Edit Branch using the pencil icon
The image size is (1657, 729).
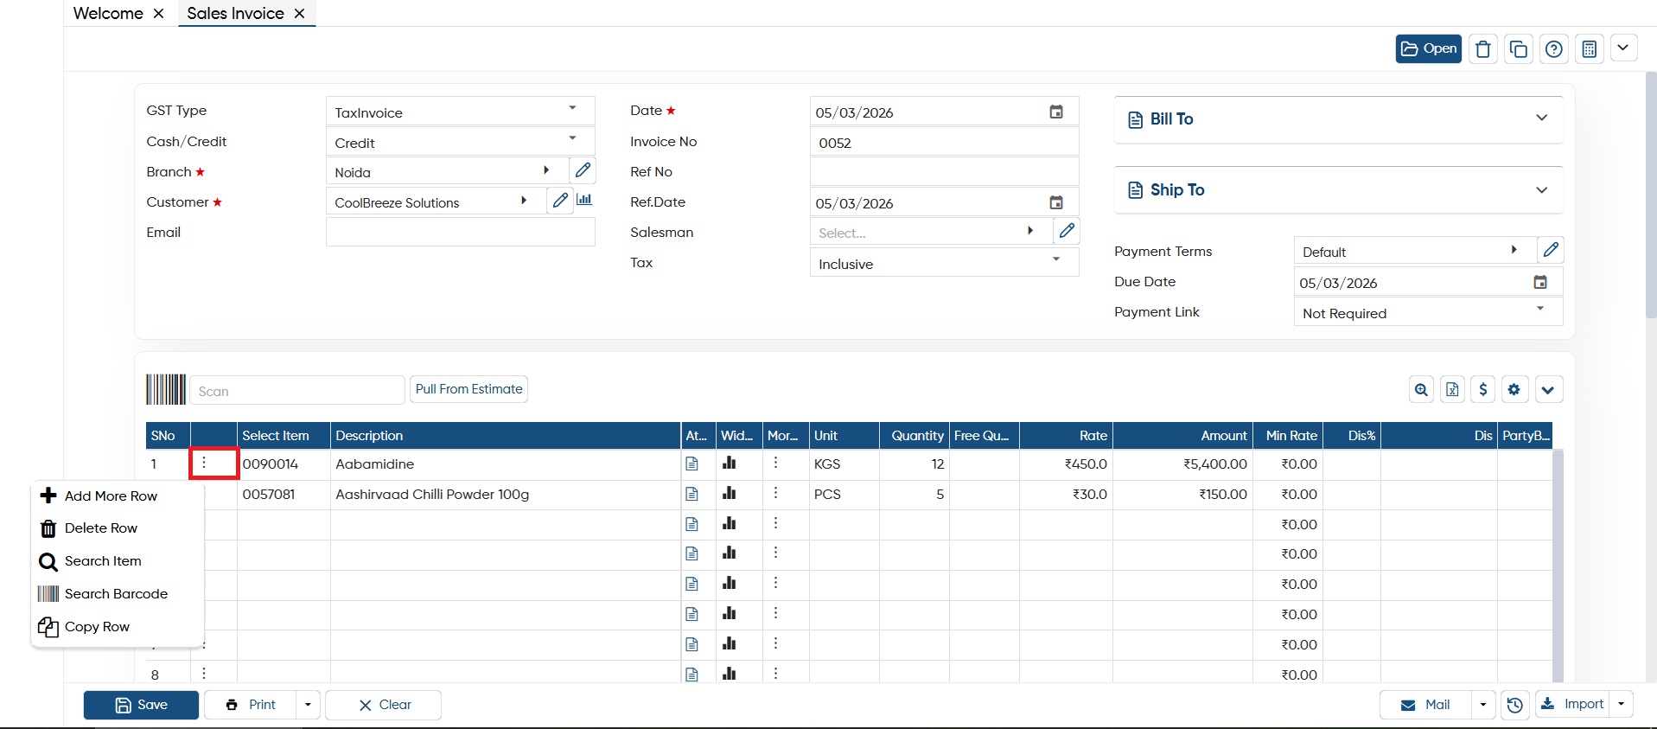click(x=583, y=170)
